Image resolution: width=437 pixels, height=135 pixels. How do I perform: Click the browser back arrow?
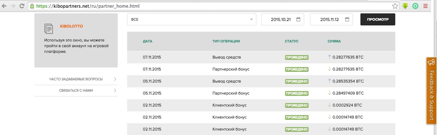[x=4, y=6]
